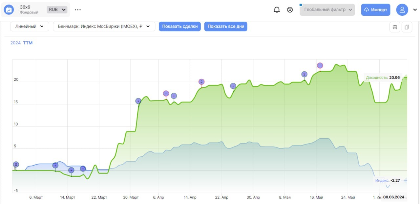Click the Д marker at chart start
The height and width of the screenshot is (204, 420).
pos(16,165)
